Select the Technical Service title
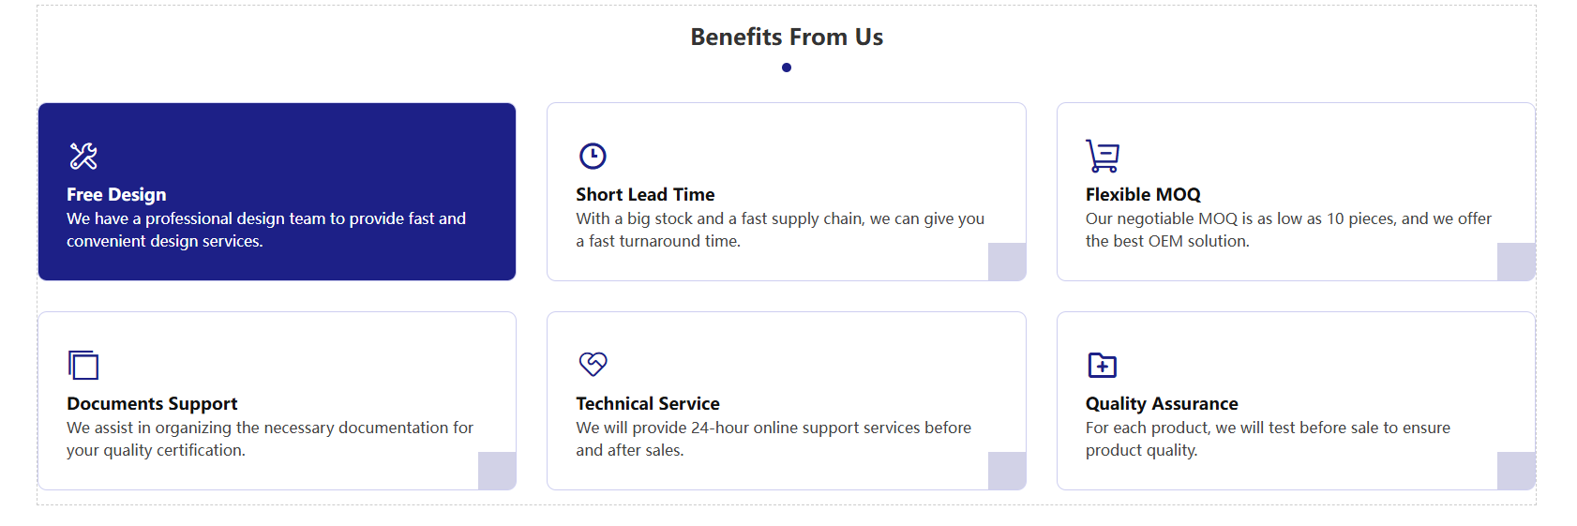The width and height of the screenshot is (1577, 526). (648, 403)
